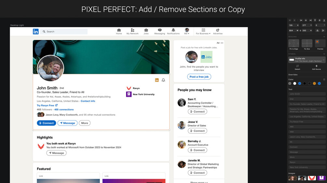Select the gray color override swatch
The image size is (327, 183).
tap(290, 84)
